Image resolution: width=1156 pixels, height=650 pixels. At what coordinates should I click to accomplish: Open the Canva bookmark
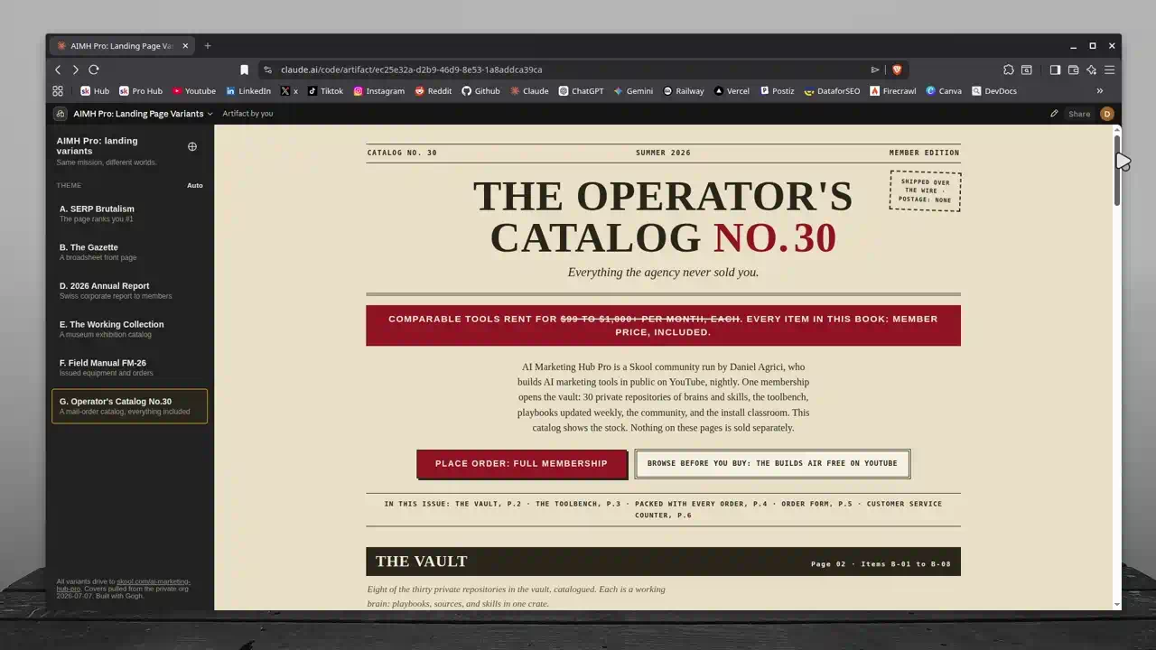[944, 91]
